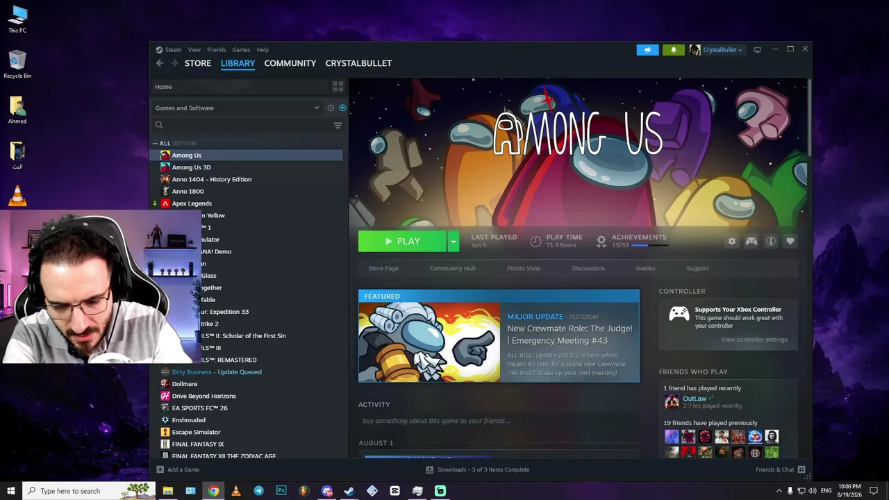Image resolution: width=889 pixels, height=500 pixels.
Task: Go forward with the Steam forward arrow
Action: click(x=174, y=63)
